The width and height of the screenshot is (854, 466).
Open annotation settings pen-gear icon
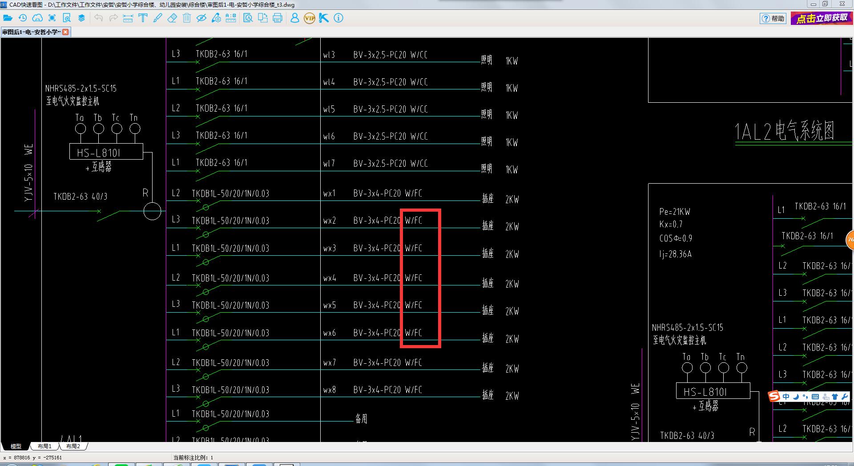click(x=216, y=18)
